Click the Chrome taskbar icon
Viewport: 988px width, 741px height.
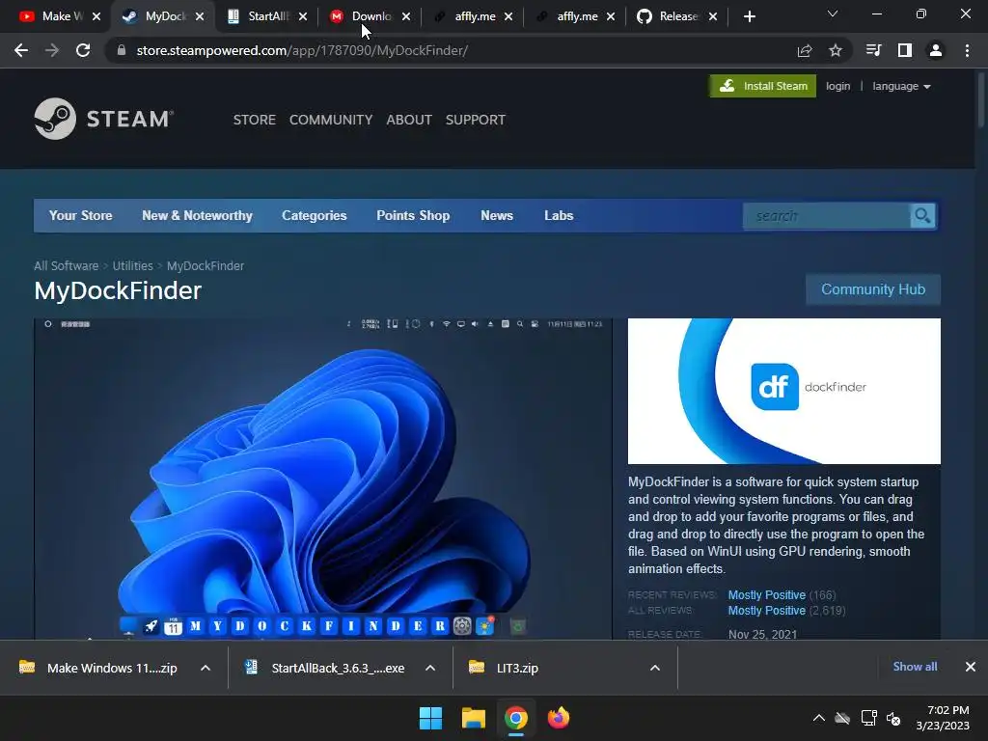[x=515, y=718]
